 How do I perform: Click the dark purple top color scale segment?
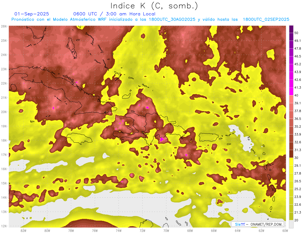click(291, 29)
